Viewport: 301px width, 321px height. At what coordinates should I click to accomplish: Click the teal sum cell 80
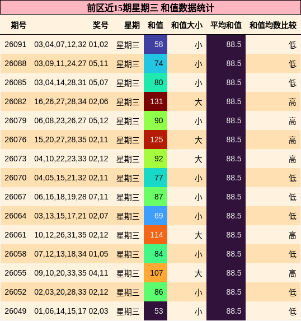pos(156,82)
